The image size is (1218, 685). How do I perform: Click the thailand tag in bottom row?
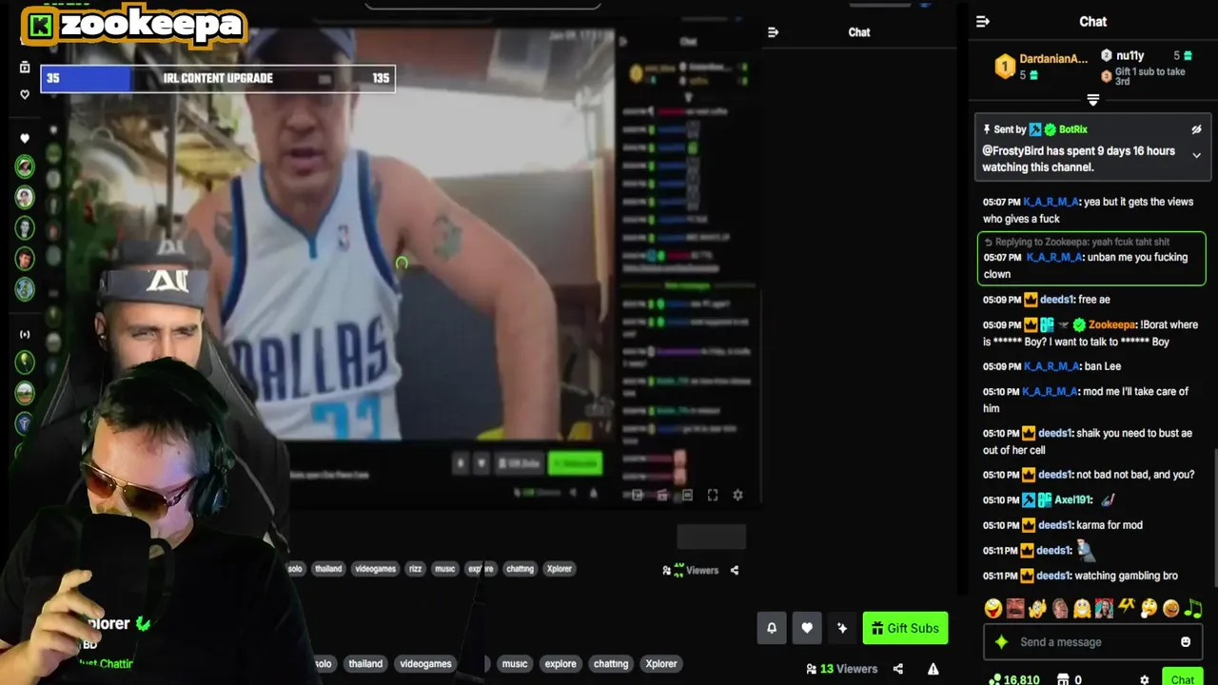point(365,664)
